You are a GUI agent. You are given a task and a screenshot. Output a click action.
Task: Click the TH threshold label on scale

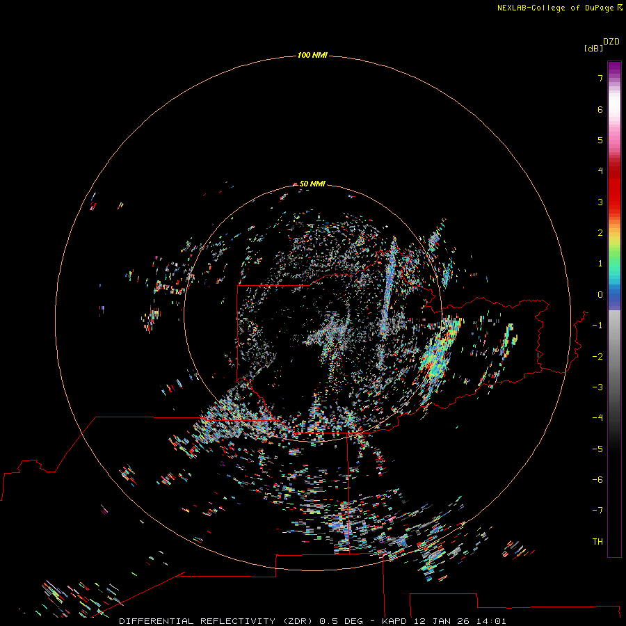pyautogui.click(x=597, y=542)
